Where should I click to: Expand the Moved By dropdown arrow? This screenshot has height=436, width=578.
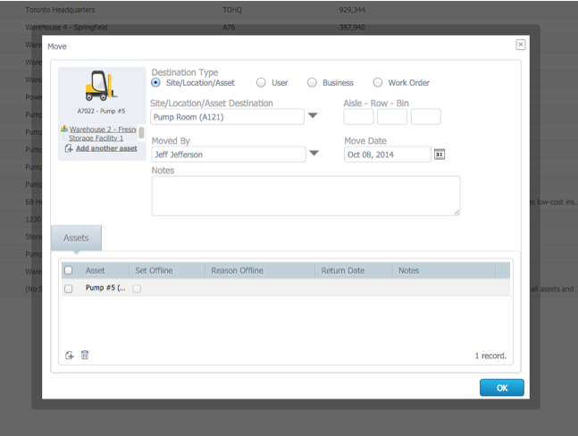tap(314, 153)
